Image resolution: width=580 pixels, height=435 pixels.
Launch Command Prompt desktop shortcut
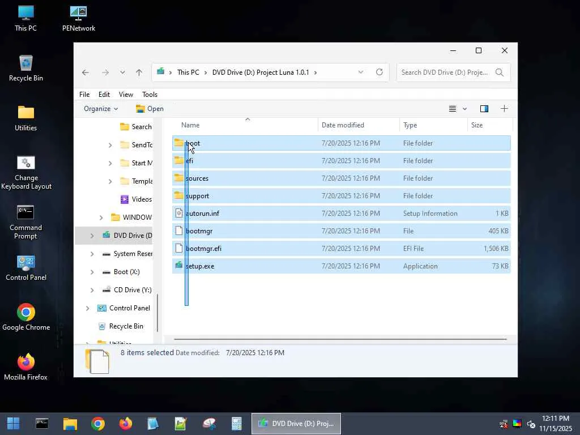(25, 222)
